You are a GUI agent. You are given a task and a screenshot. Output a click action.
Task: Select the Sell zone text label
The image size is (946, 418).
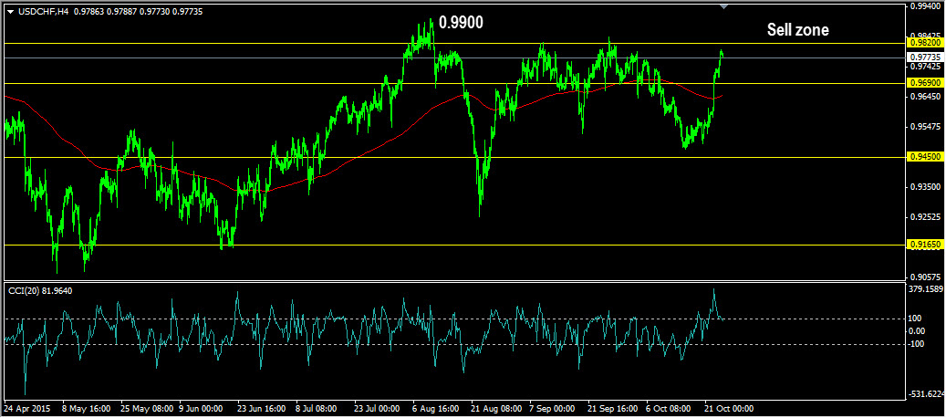pyautogui.click(x=797, y=29)
